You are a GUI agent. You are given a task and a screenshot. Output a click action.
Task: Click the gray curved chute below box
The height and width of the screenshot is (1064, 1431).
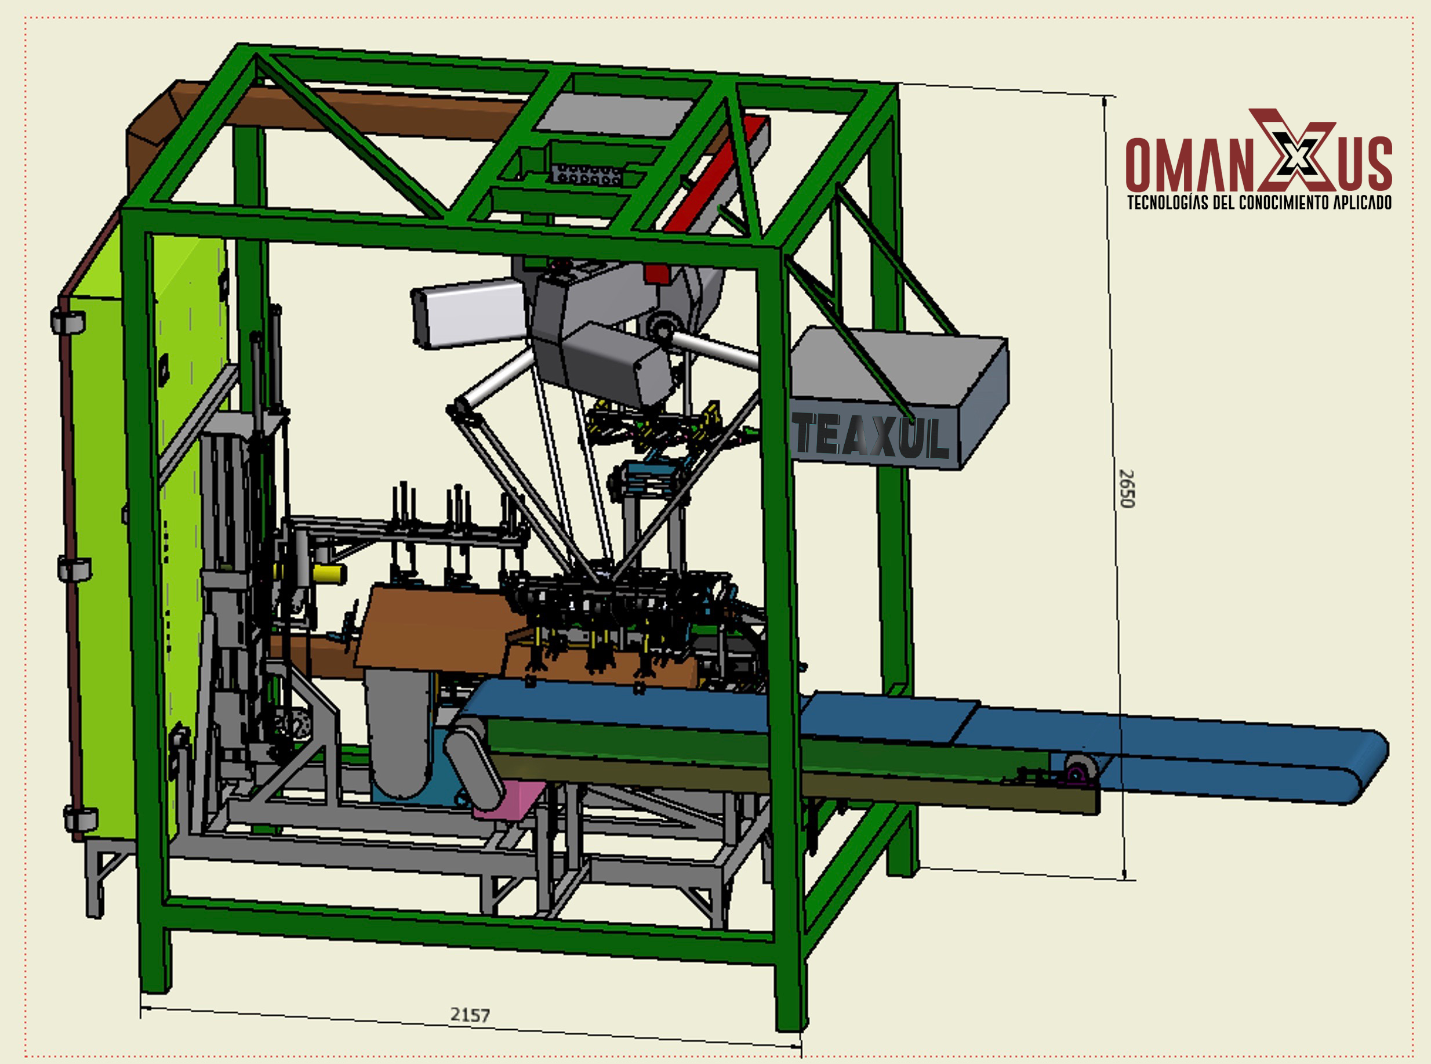click(x=399, y=731)
